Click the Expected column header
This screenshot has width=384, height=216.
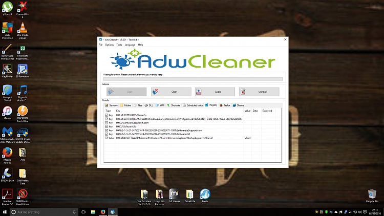click(267, 111)
